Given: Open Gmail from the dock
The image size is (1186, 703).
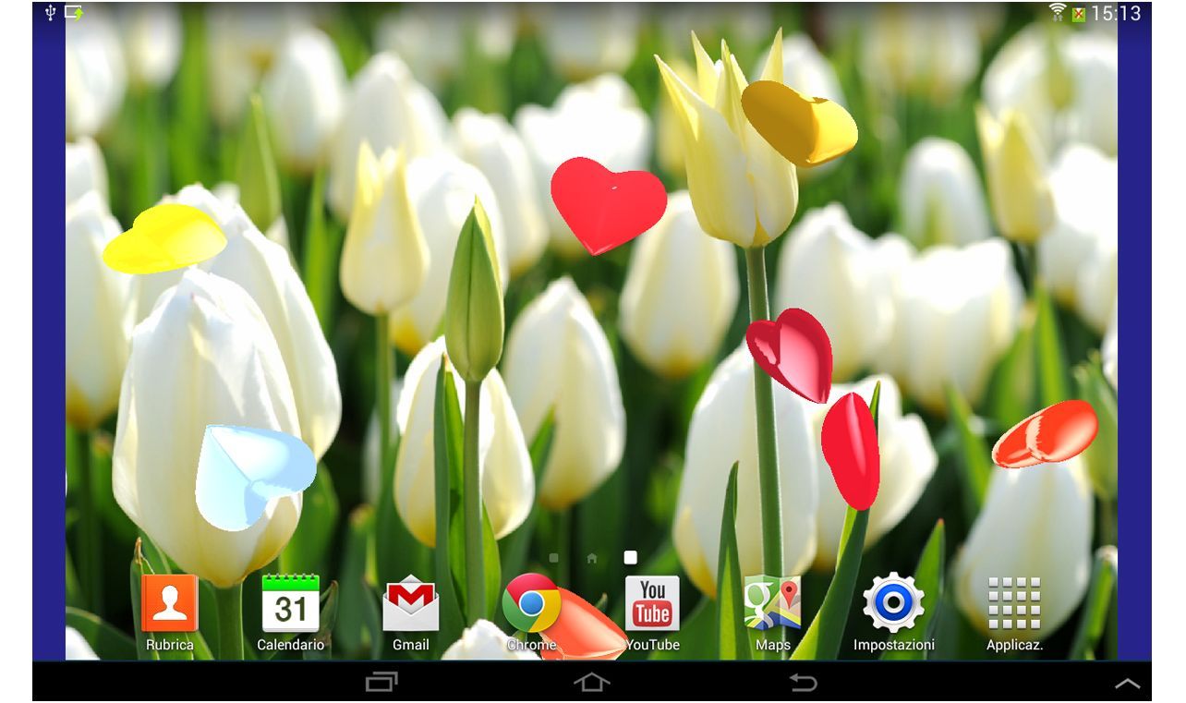Looking at the screenshot, I should point(411,604).
